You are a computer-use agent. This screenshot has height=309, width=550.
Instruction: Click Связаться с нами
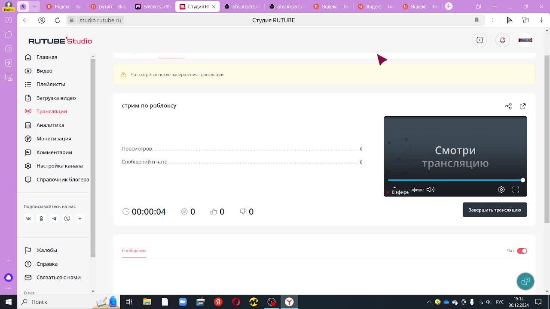coord(58,277)
